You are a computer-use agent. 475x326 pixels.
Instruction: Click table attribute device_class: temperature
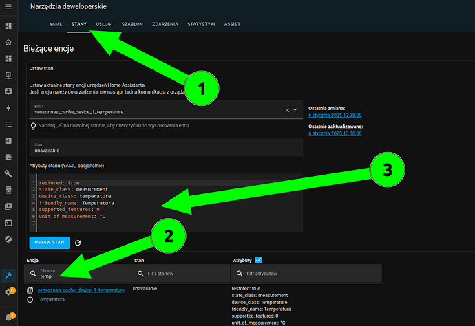260,303
